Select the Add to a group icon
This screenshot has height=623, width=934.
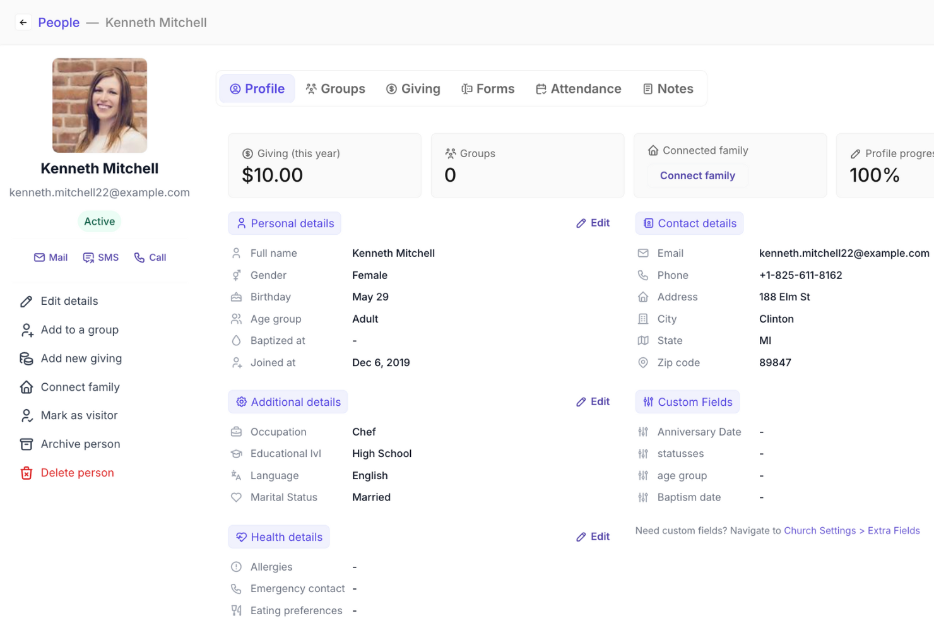click(26, 329)
